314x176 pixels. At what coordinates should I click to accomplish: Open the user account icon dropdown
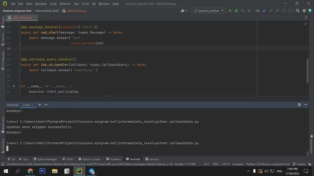183,11
